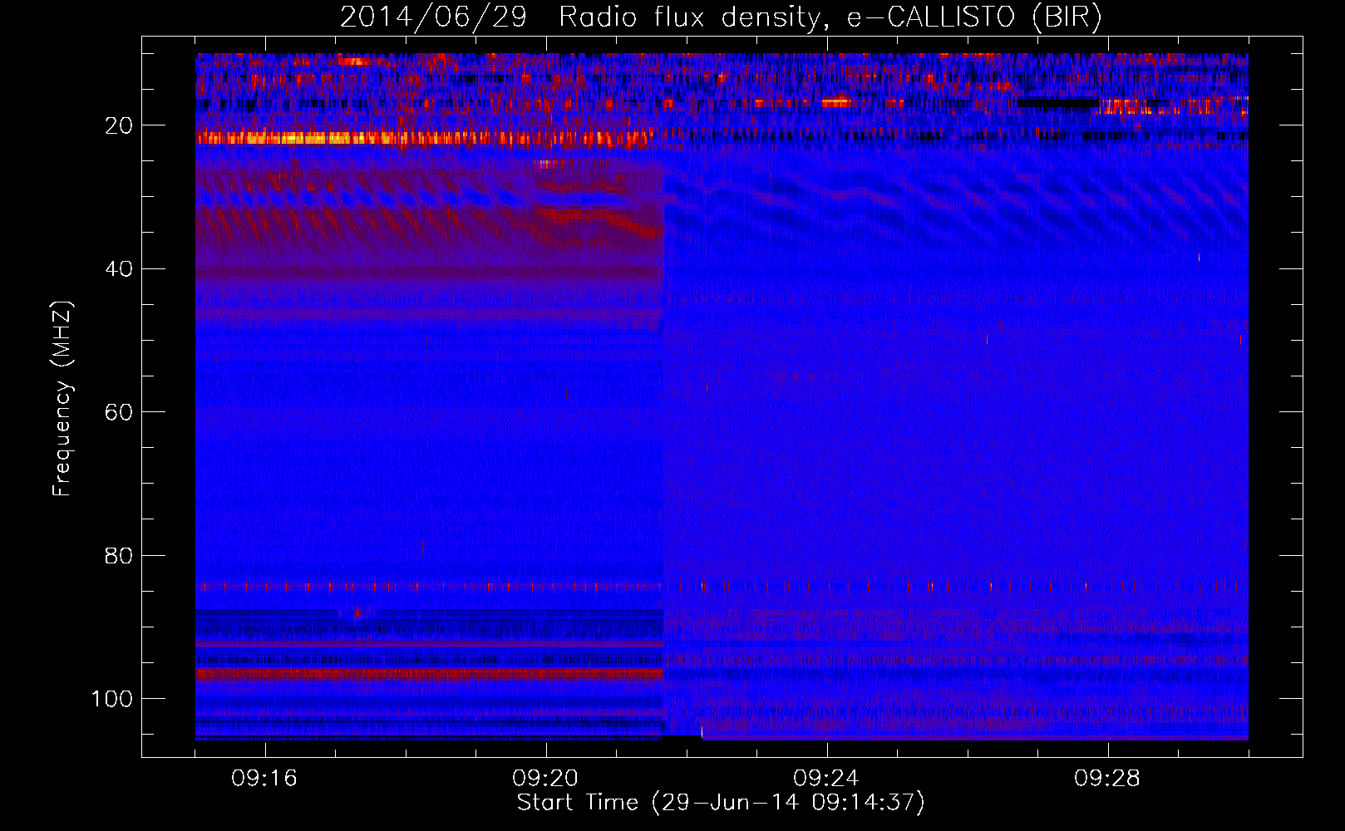Screen dimensions: 1345x831
Task: Click the 09:16 time tick label
Action: (x=264, y=779)
